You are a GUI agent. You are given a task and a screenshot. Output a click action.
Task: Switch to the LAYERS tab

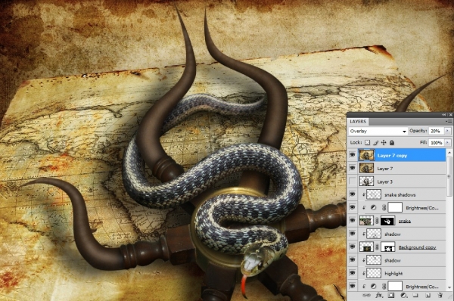(358, 122)
